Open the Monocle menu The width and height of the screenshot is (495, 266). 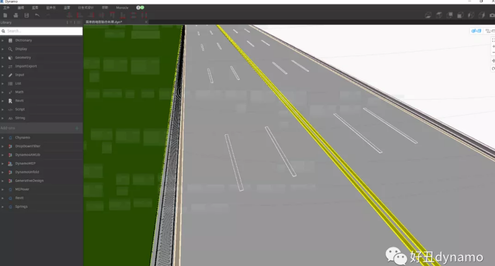122,8
